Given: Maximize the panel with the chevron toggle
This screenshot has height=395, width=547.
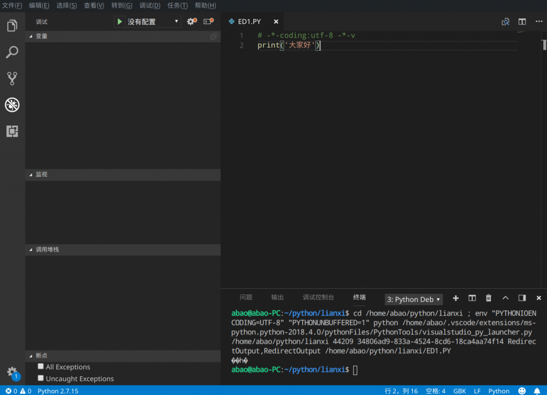Looking at the screenshot, I should 505,298.
